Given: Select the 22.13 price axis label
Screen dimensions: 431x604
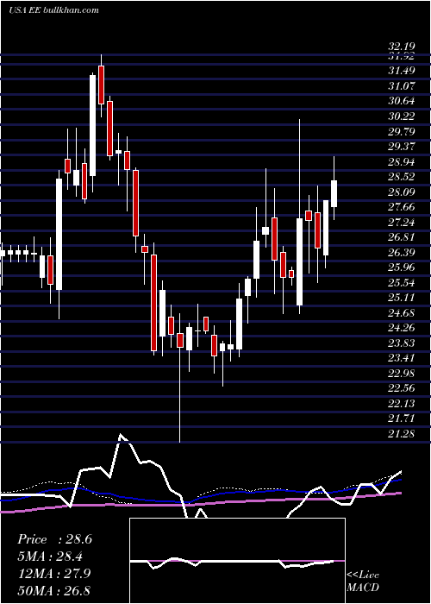Looking at the screenshot, I should (401, 404).
